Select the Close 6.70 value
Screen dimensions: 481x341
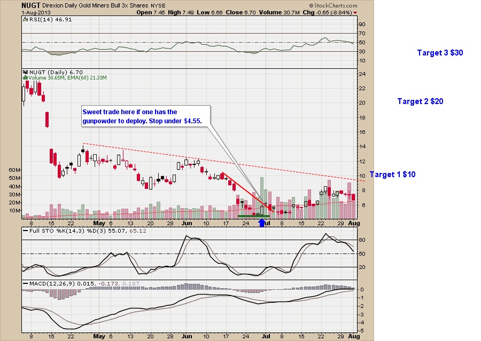tap(241, 13)
